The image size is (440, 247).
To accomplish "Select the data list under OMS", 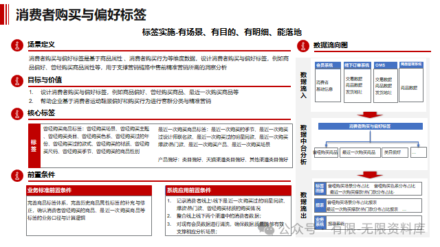I will [384, 86].
